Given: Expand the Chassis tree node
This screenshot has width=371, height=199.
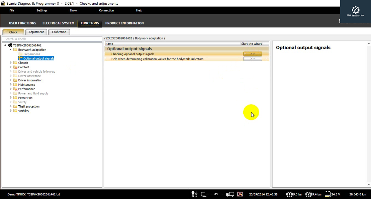Looking at the screenshot, I should click(11, 63).
